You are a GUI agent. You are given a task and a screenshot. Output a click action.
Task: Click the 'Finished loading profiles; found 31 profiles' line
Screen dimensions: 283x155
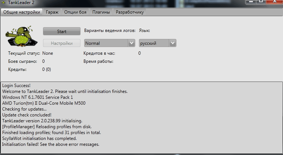click(x=51, y=133)
